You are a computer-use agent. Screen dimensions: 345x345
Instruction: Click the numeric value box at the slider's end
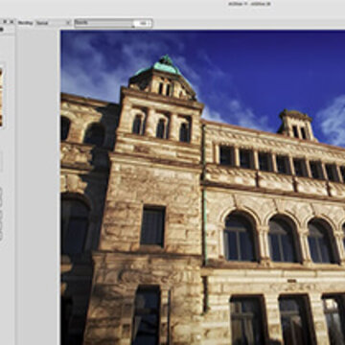pos(142,23)
